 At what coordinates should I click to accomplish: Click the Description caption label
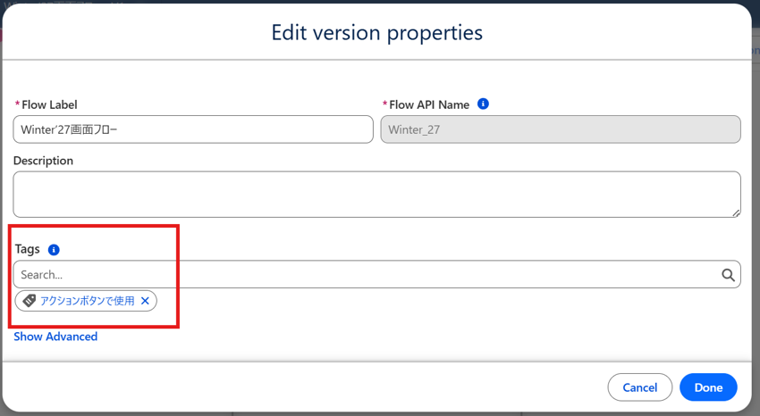coord(43,161)
